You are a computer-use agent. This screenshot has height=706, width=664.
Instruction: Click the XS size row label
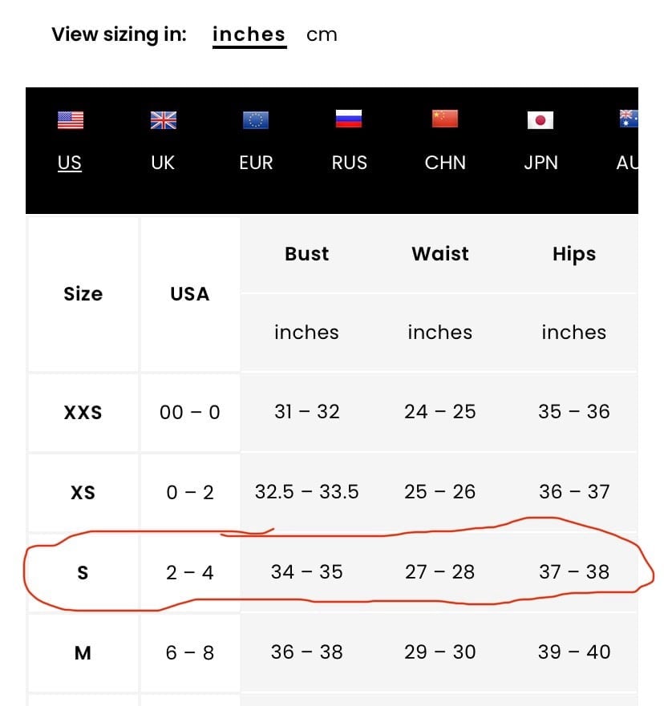(83, 493)
